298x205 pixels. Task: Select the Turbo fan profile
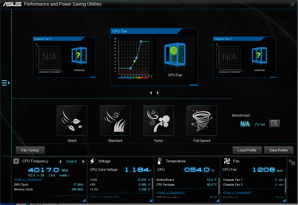point(158,121)
